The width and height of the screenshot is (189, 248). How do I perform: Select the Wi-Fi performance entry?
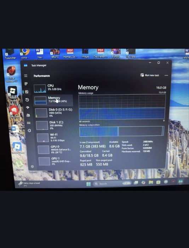coord(55,137)
